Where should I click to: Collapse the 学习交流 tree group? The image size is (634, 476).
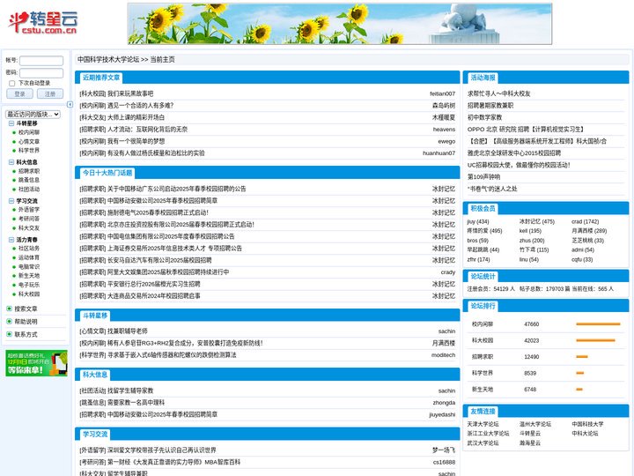tap(11, 201)
